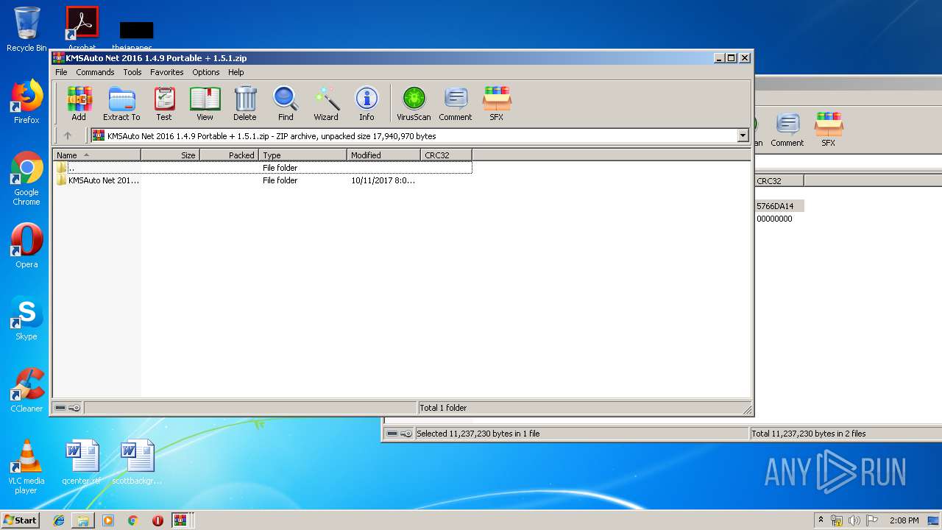Image resolution: width=942 pixels, height=530 pixels.
Task: Click the SFX icon in front window
Action: click(497, 103)
